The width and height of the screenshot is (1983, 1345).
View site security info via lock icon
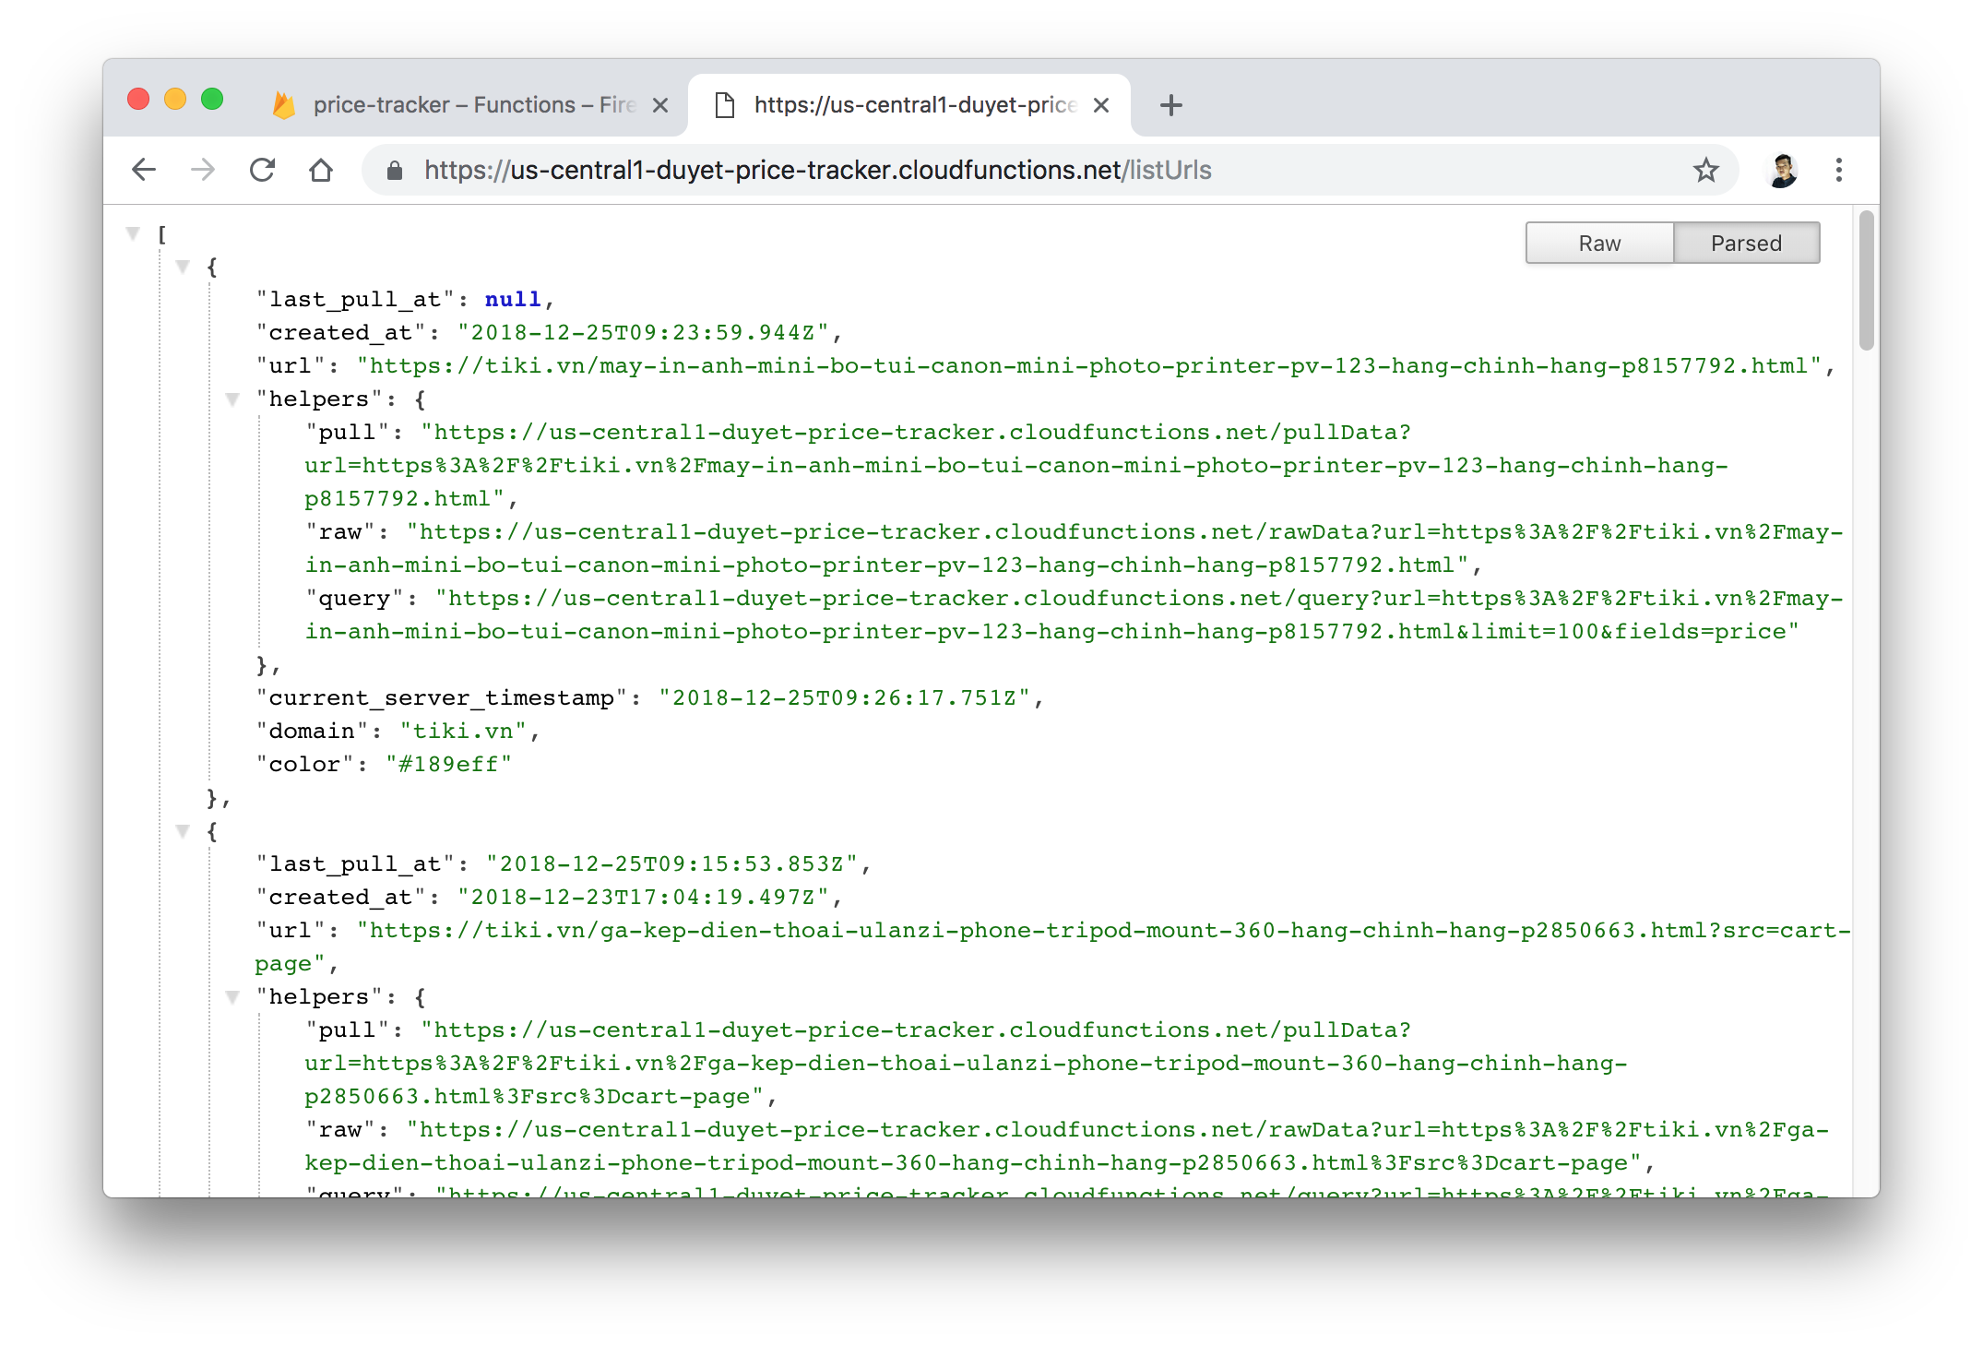click(x=395, y=170)
